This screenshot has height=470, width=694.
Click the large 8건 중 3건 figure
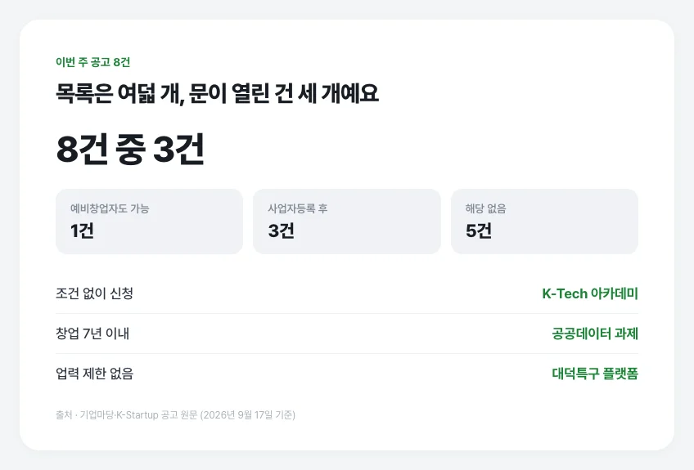pos(130,149)
